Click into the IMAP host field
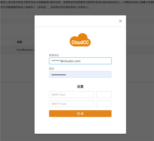Image resolution: width=154 pixels, height=141 pixels. pyautogui.click(x=71, y=94)
